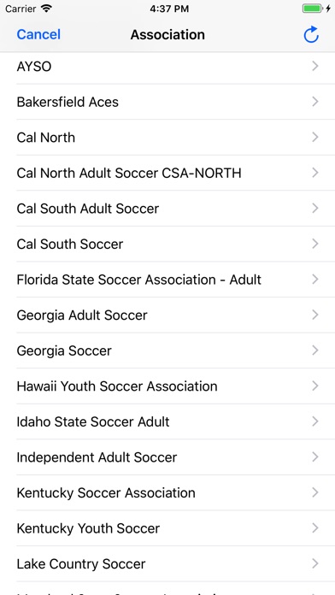Tap the Cancel button
The image size is (335, 595).
(38, 34)
